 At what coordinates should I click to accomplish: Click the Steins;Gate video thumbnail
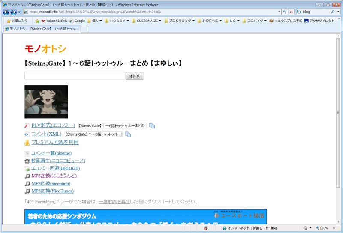(x=46, y=102)
